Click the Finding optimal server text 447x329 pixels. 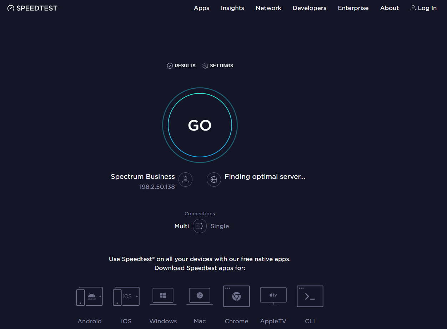click(x=265, y=177)
